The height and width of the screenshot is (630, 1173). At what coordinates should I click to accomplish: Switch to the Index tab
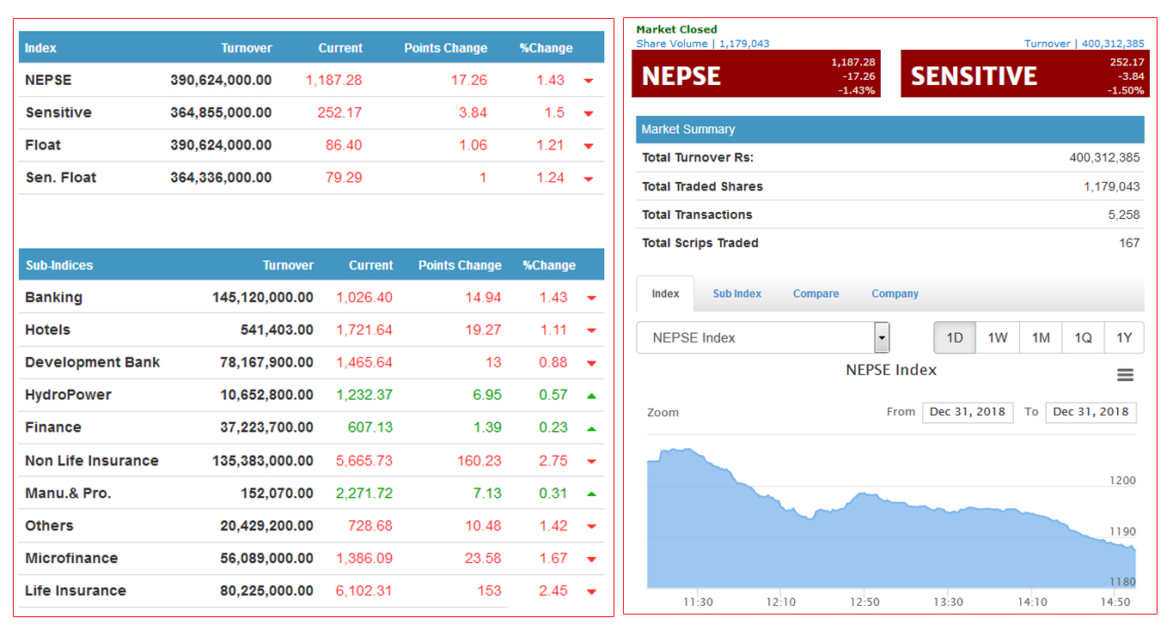tap(666, 294)
